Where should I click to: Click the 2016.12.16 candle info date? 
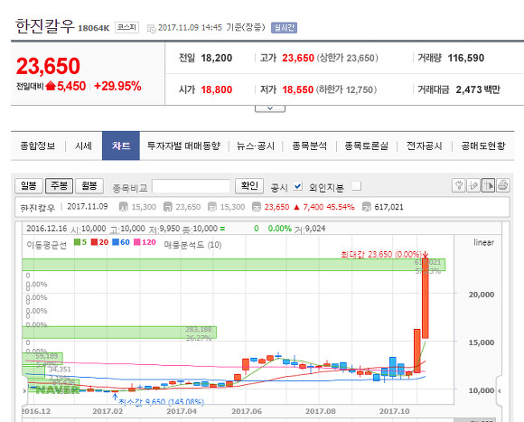[x=47, y=229]
